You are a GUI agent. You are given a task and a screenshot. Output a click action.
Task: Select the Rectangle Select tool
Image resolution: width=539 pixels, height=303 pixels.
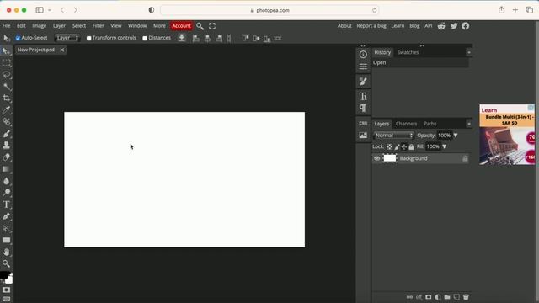coord(6,63)
